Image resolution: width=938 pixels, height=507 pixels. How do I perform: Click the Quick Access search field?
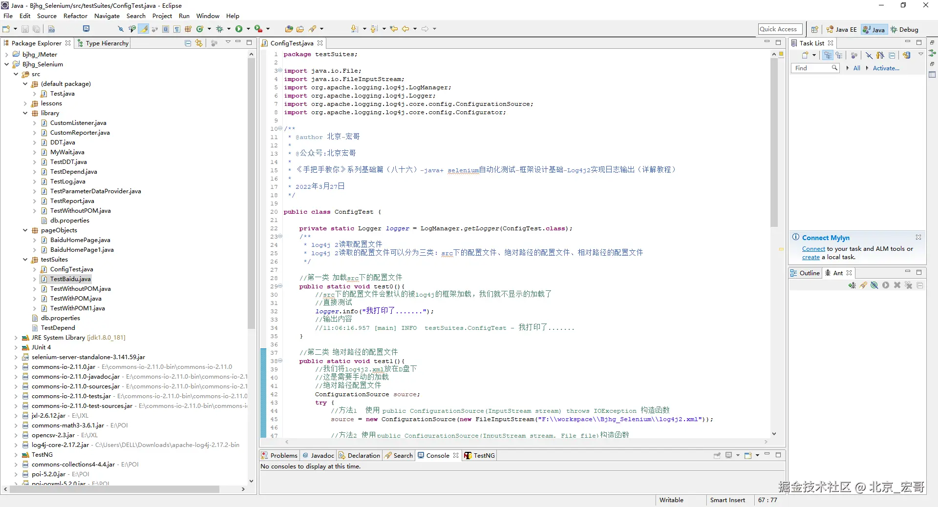[x=780, y=29]
